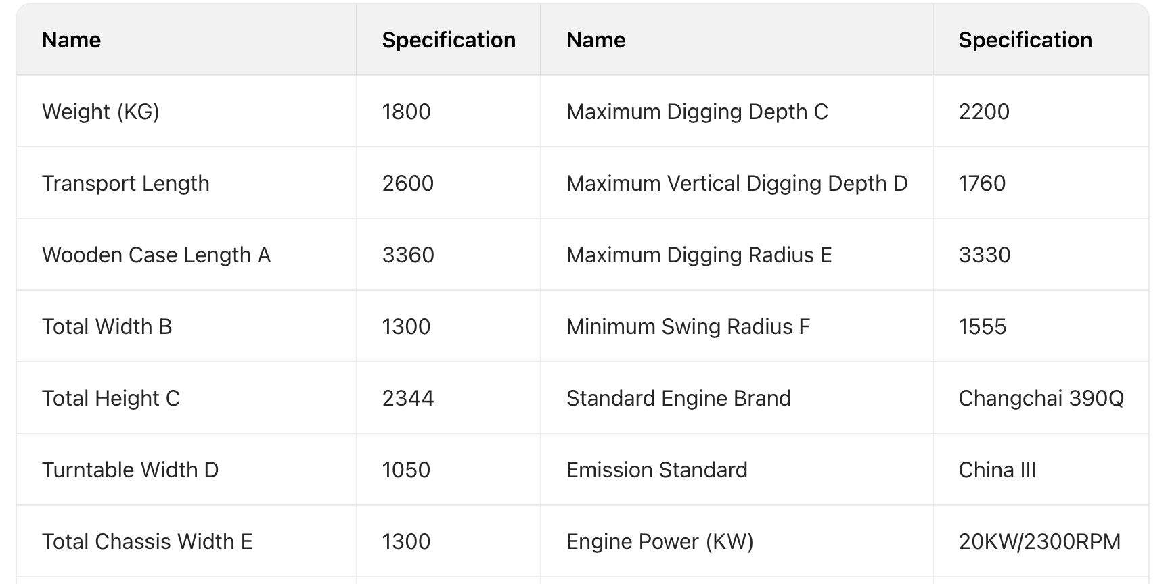
Task: Select the Changchai 390Q engine value
Action: [1041, 398]
